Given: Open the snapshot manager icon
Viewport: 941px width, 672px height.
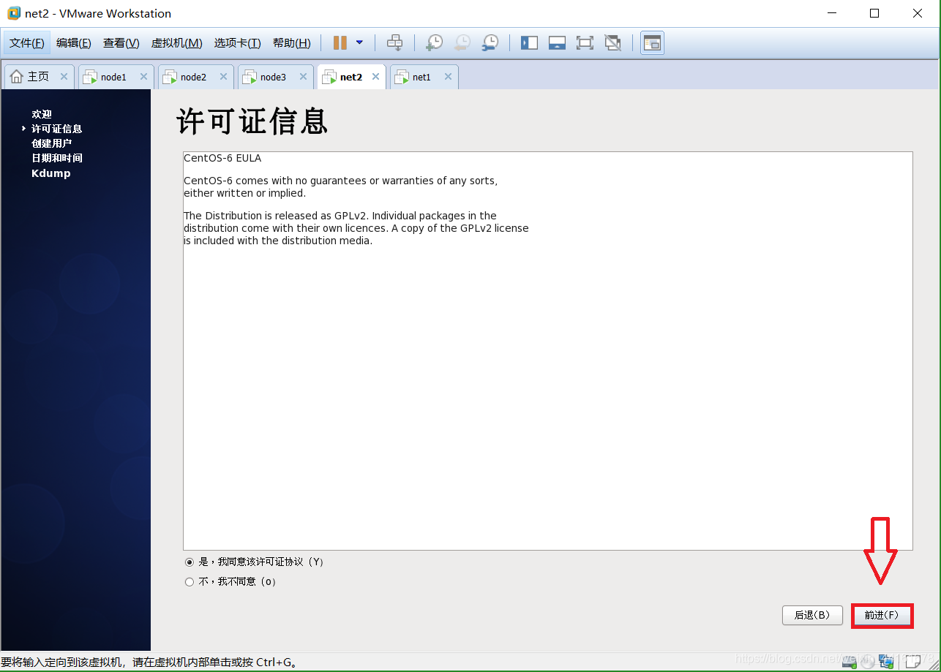Looking at the screenshot, I should click(x=490, y=42).
